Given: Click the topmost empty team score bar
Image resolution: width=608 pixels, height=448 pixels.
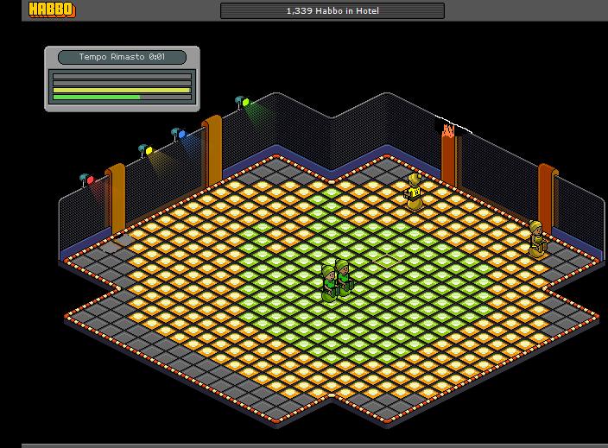Looking at the screenshot, I should 122,76.
